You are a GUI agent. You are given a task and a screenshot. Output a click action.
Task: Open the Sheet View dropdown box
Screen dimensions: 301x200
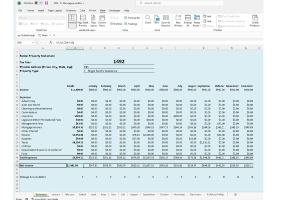(42, 17)
